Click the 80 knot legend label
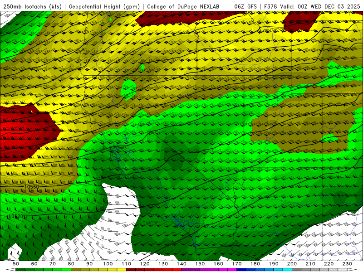This screenshot has height=272, width=363. 71,264
